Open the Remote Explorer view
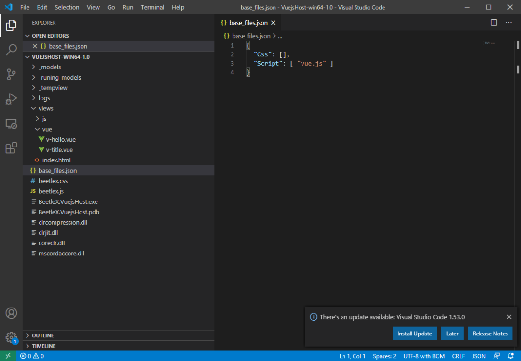This screenshot has height=361, width=521. pos(11,123)
